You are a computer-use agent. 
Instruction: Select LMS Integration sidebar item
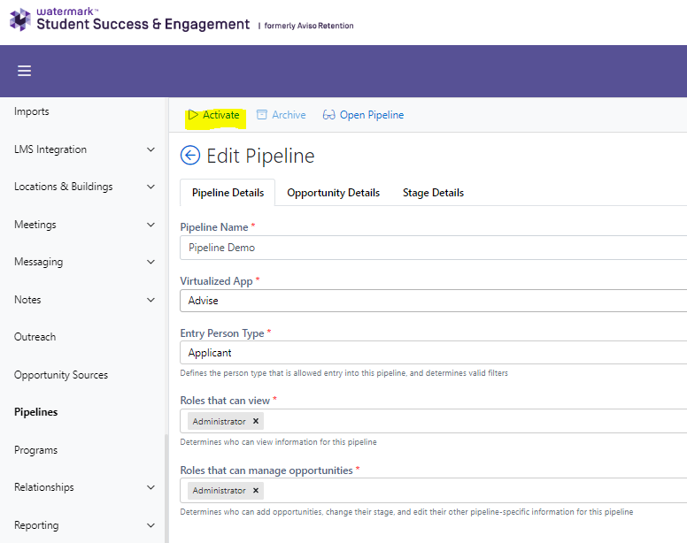(50, 149)
